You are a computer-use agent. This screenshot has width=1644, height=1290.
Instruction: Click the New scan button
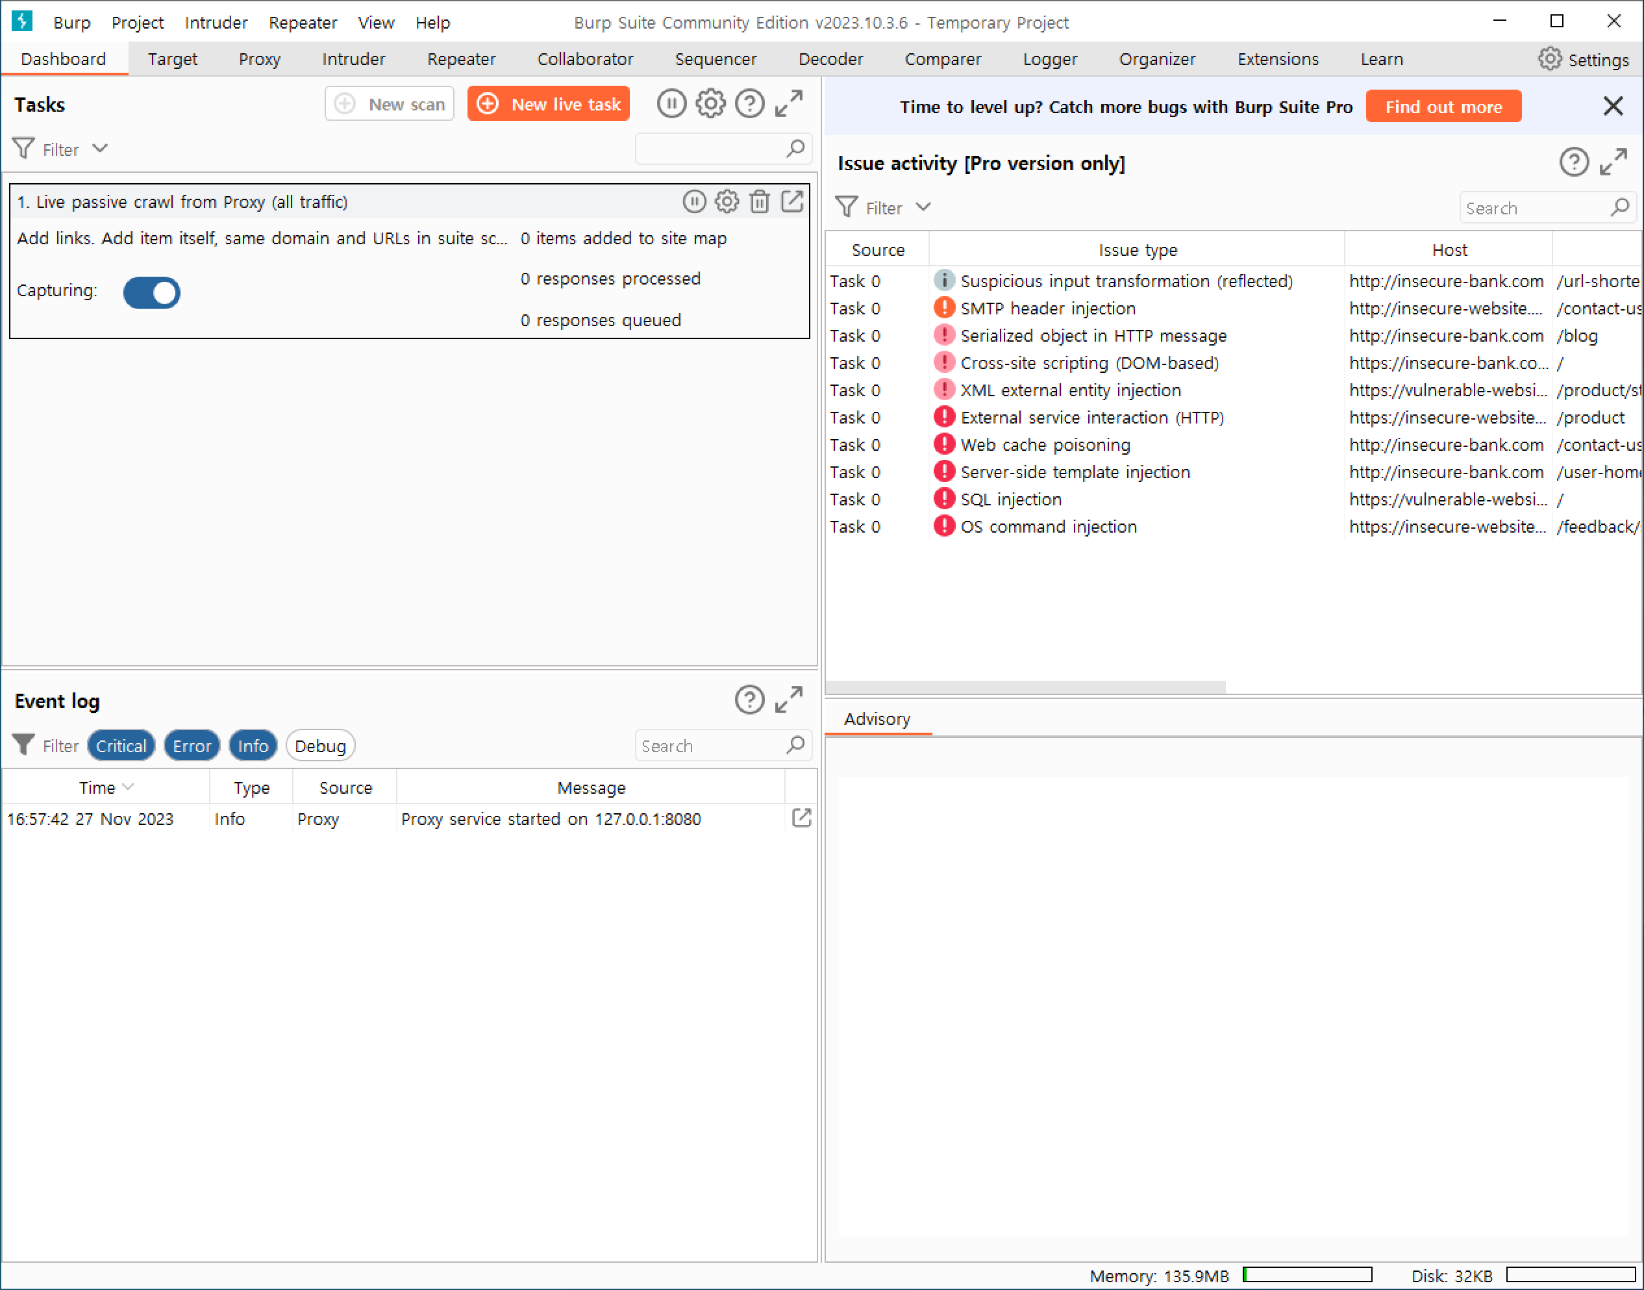tap(390, 103)
